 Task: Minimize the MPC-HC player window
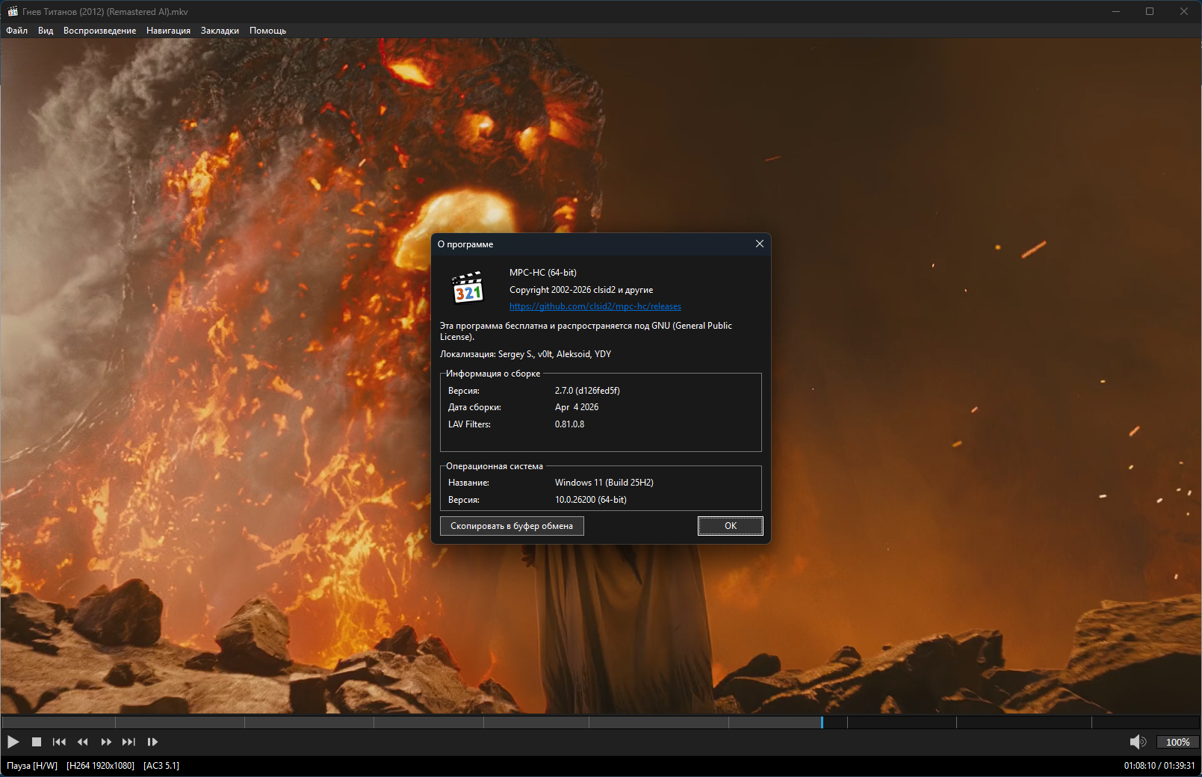pyautogui.click(x=1116, y=11)
